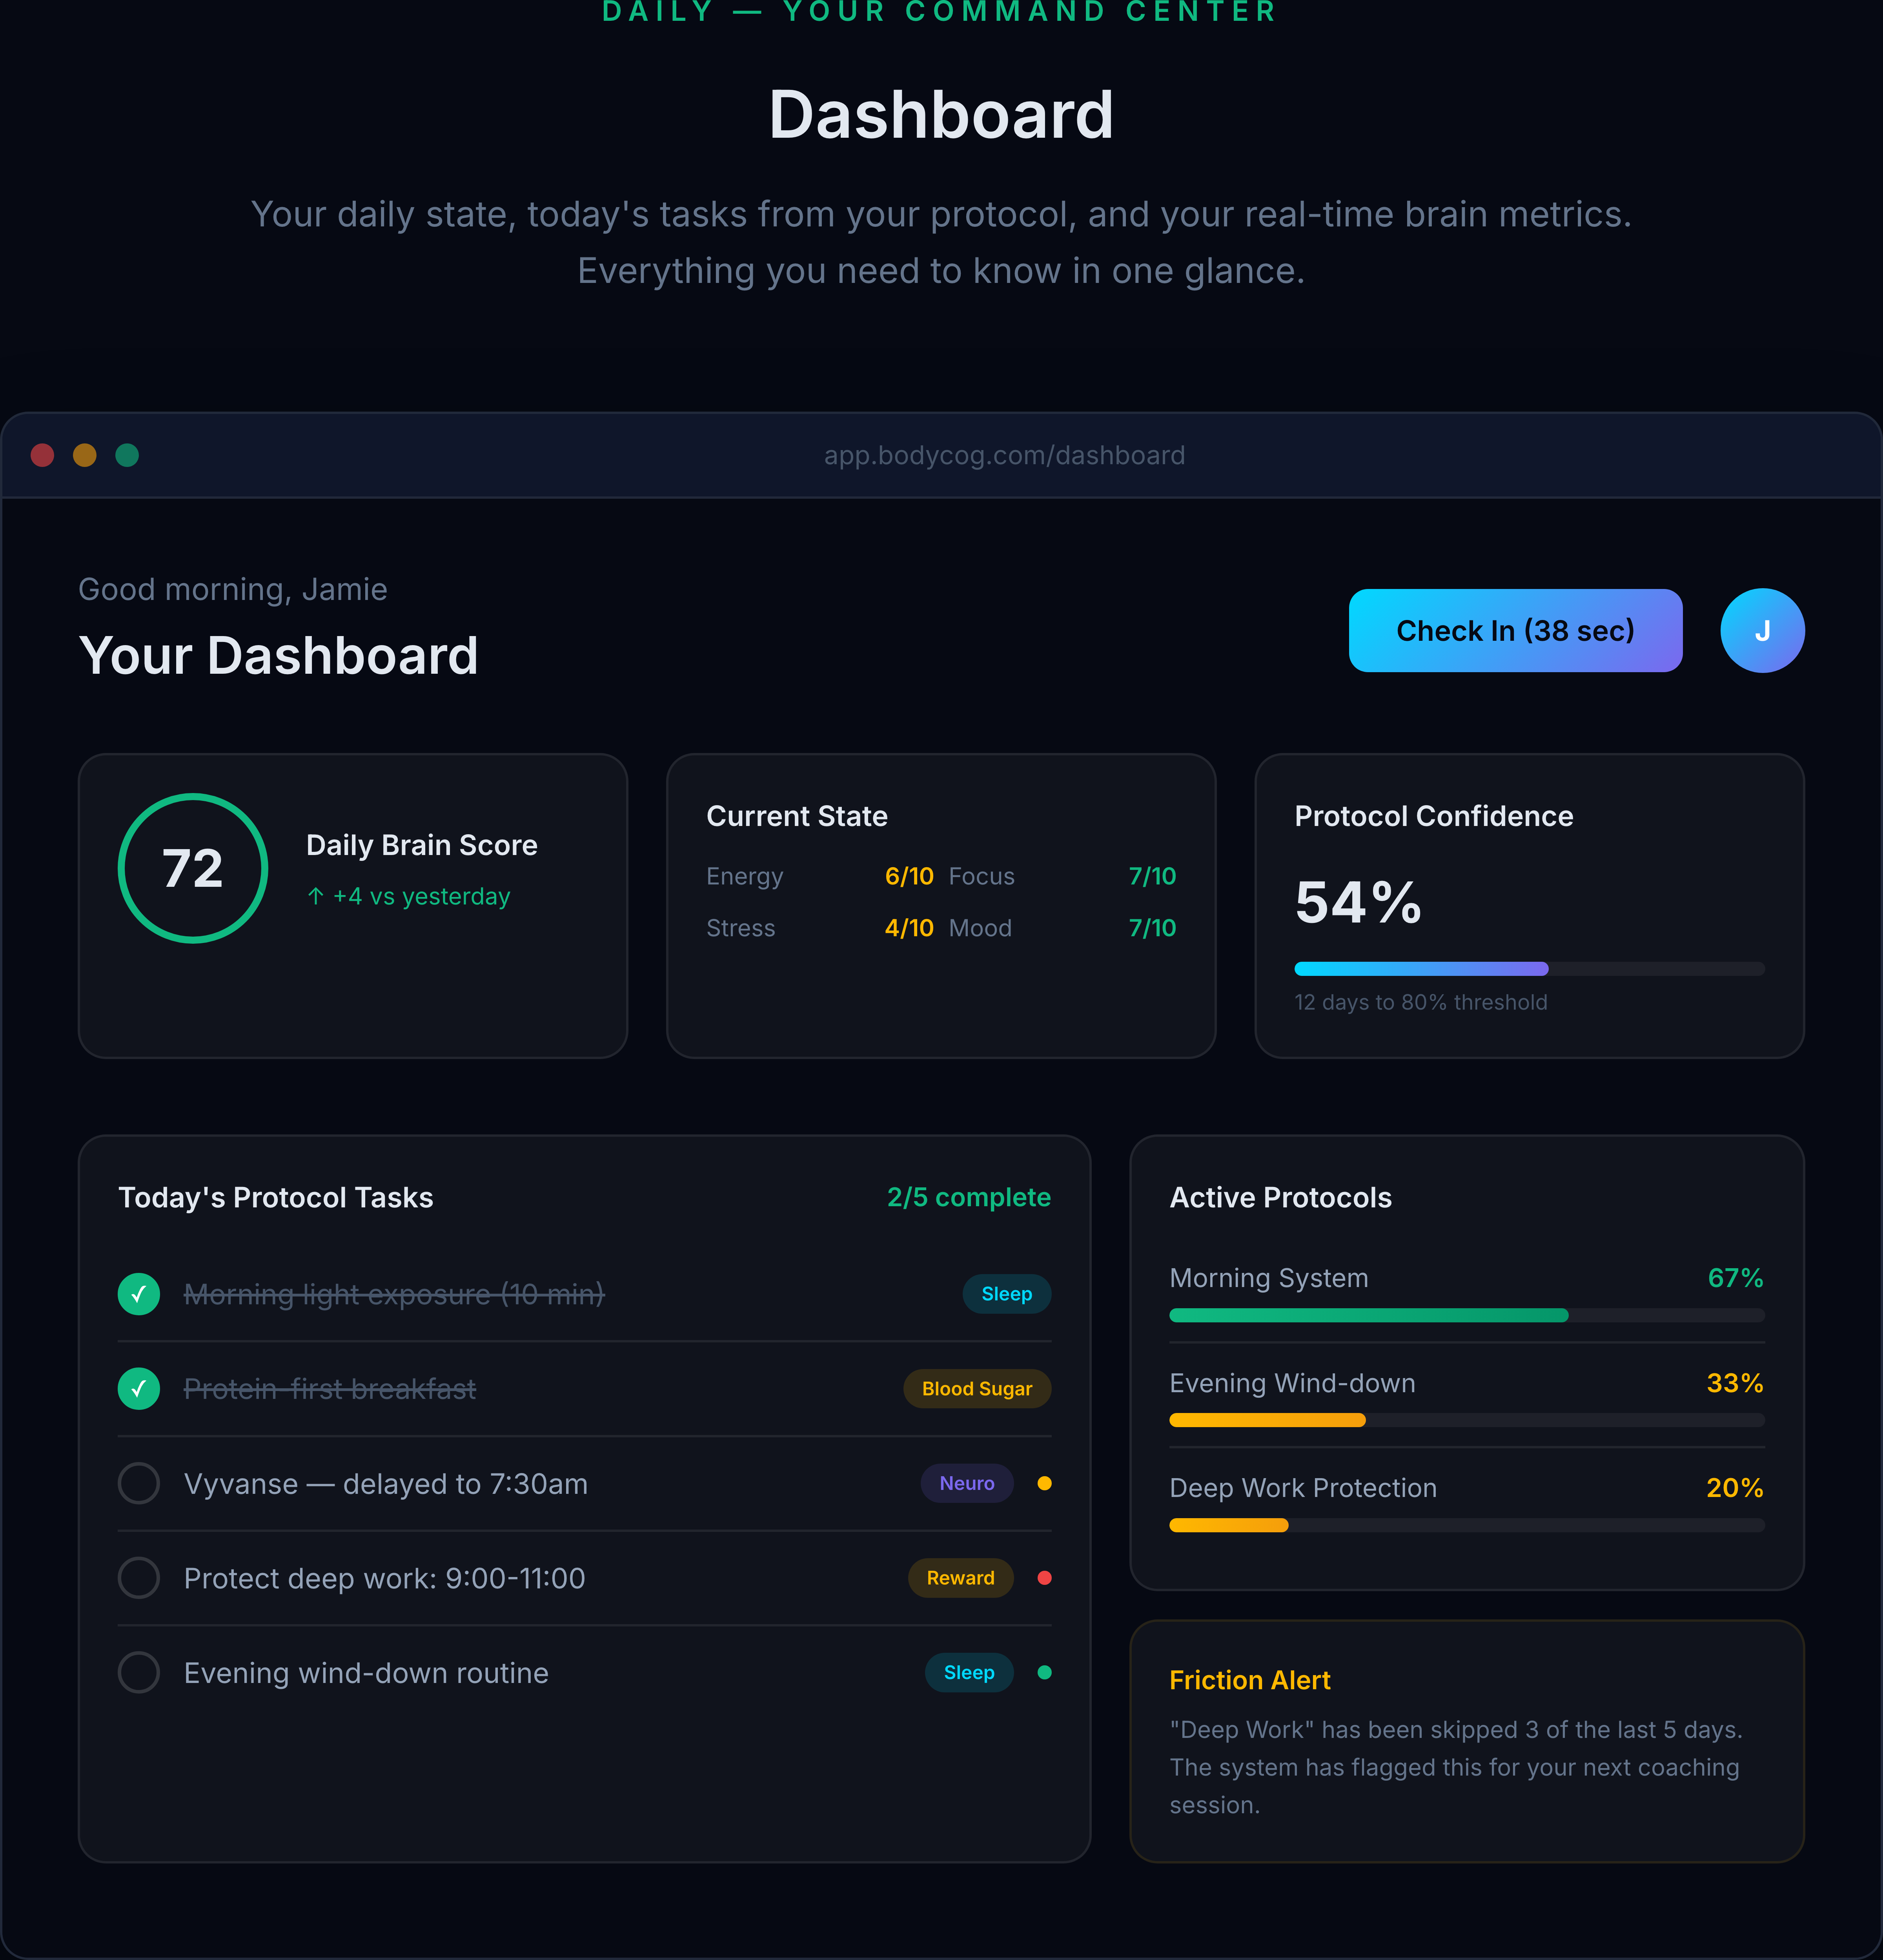Click the Mood 7/10 value
Image resolution: width=1883 pixels, height=1960 pixels.
(1152, 928)
